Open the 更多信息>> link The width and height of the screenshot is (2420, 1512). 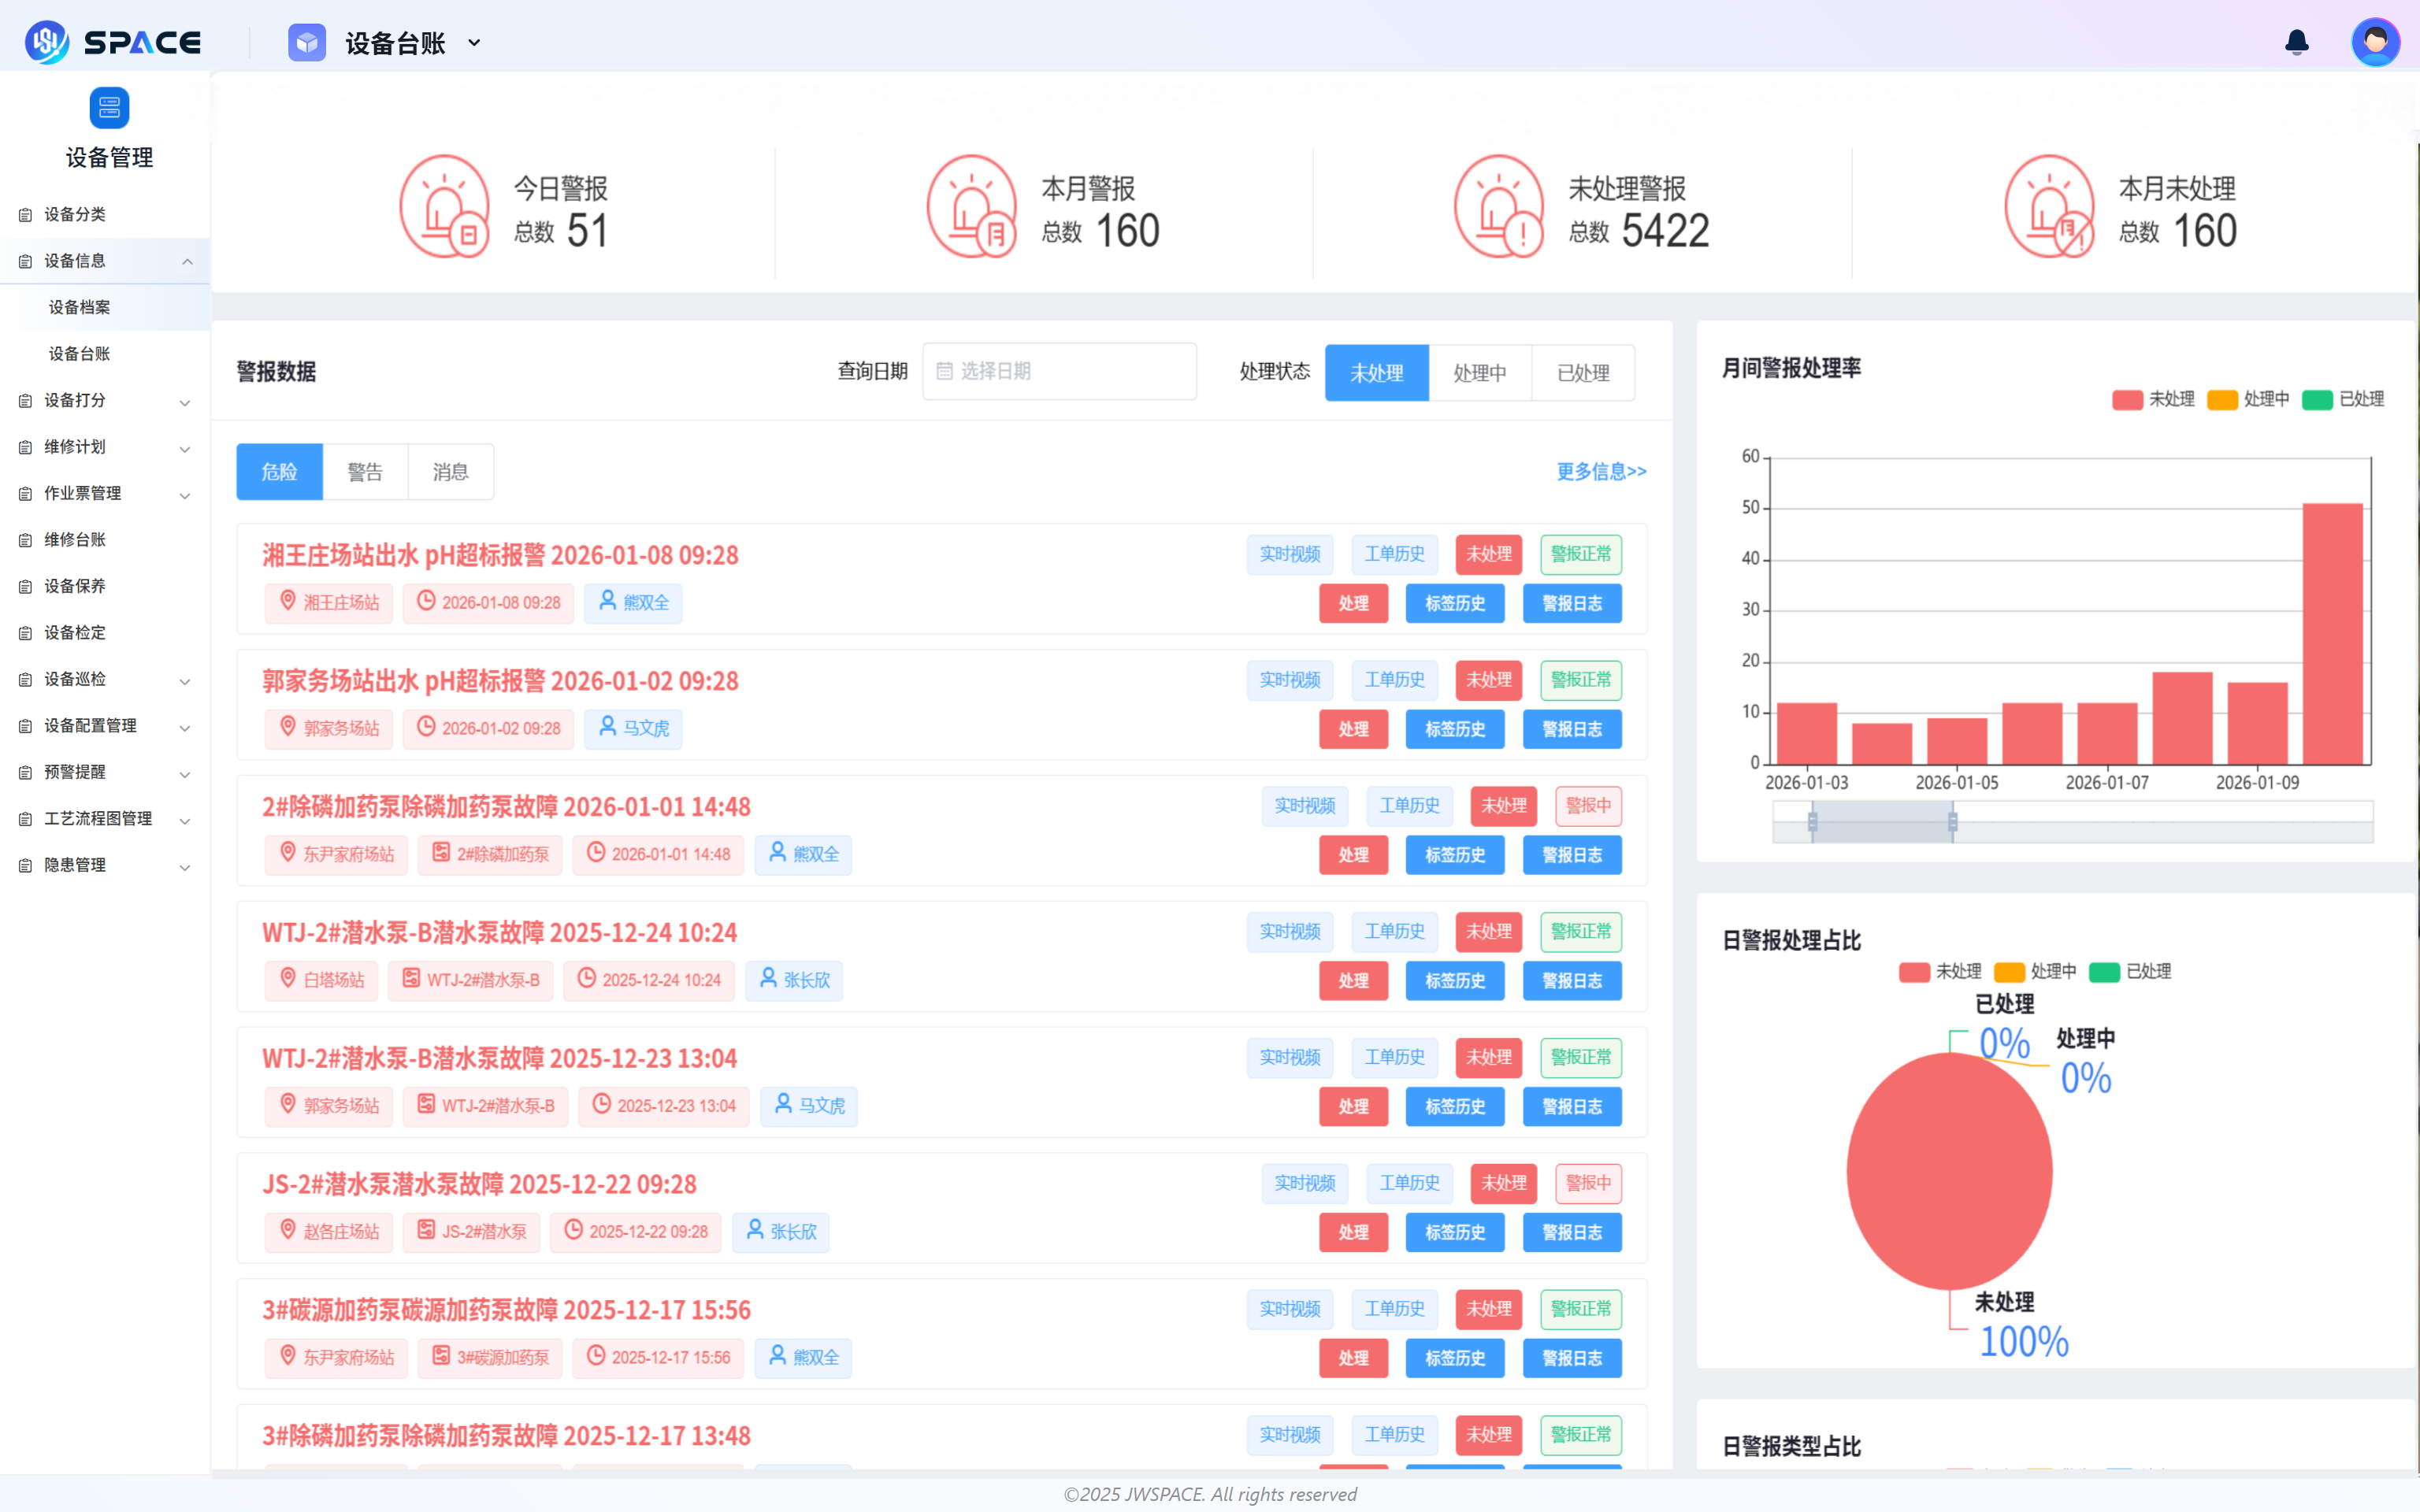click(x=1601, y=471)
